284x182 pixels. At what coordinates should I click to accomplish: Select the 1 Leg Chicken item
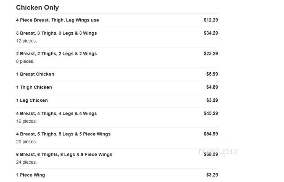tap(32, 101)
